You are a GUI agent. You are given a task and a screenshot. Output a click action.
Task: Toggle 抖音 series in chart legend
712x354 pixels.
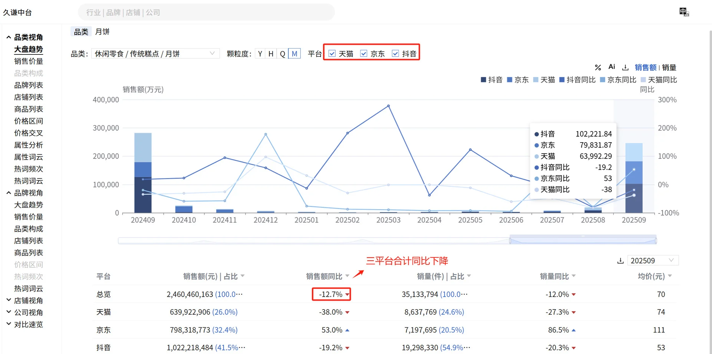coord(491,80)
